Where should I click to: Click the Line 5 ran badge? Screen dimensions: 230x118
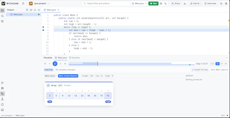49,70
